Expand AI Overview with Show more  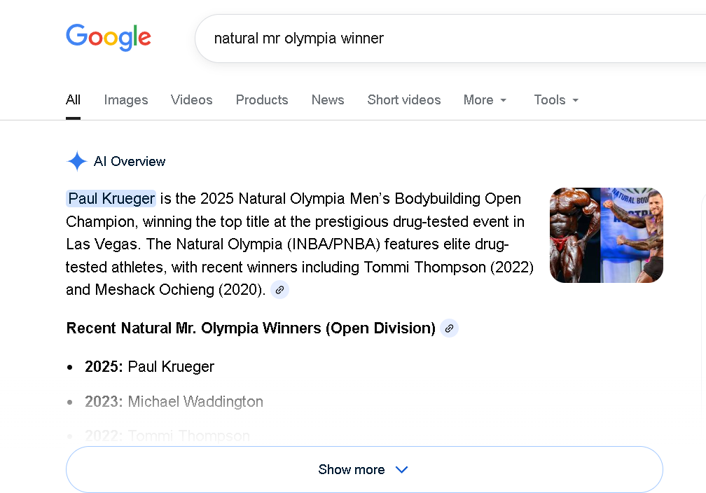click(352, 469)
